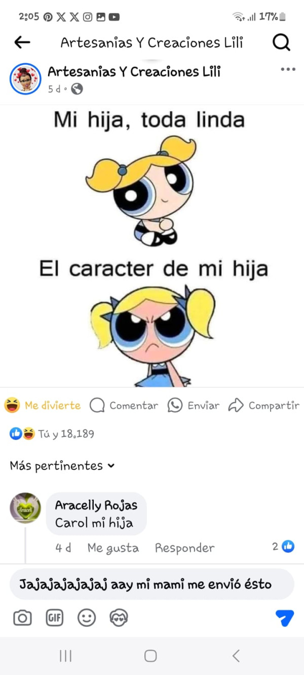This screenshot has height=675, width=304.
Task: Focus the comment text input field
Action: click(x=152, y=584)
